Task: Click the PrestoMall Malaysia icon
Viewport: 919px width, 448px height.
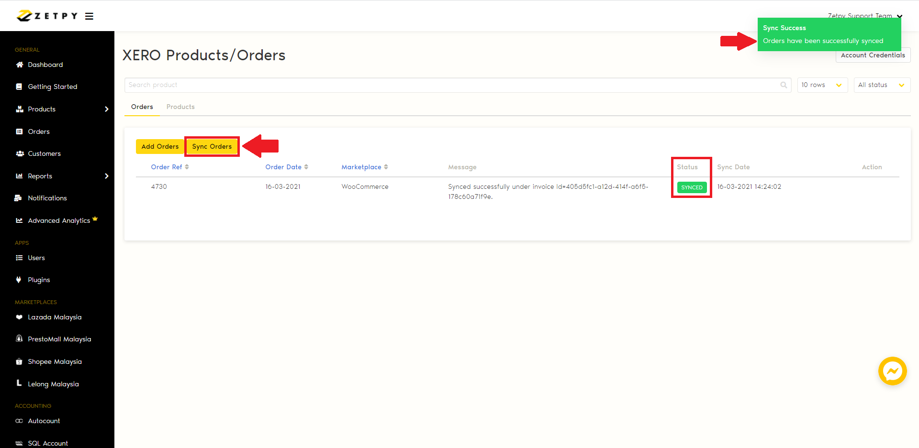Action: click(x=19, y=339)
